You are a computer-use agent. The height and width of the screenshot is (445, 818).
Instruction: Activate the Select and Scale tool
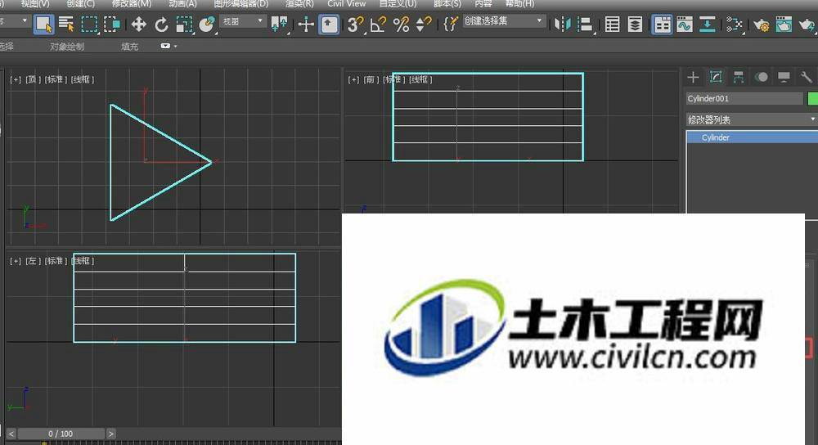pyautogui.click(x=184, y=25)
